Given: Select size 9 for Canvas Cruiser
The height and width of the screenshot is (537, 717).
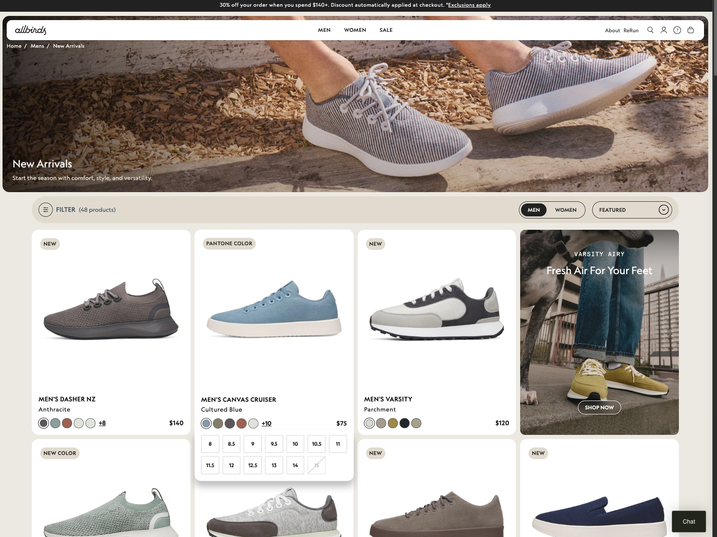Looking at the screenshot, I should tap(253, 444).
